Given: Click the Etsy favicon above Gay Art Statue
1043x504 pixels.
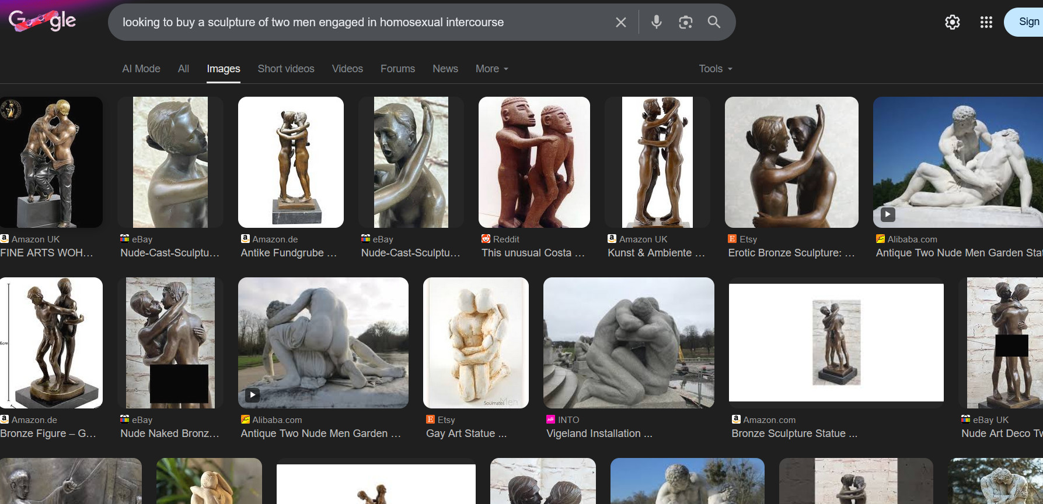Looking at the screenshot, I should pyautogui.click(x=430, y=419).
